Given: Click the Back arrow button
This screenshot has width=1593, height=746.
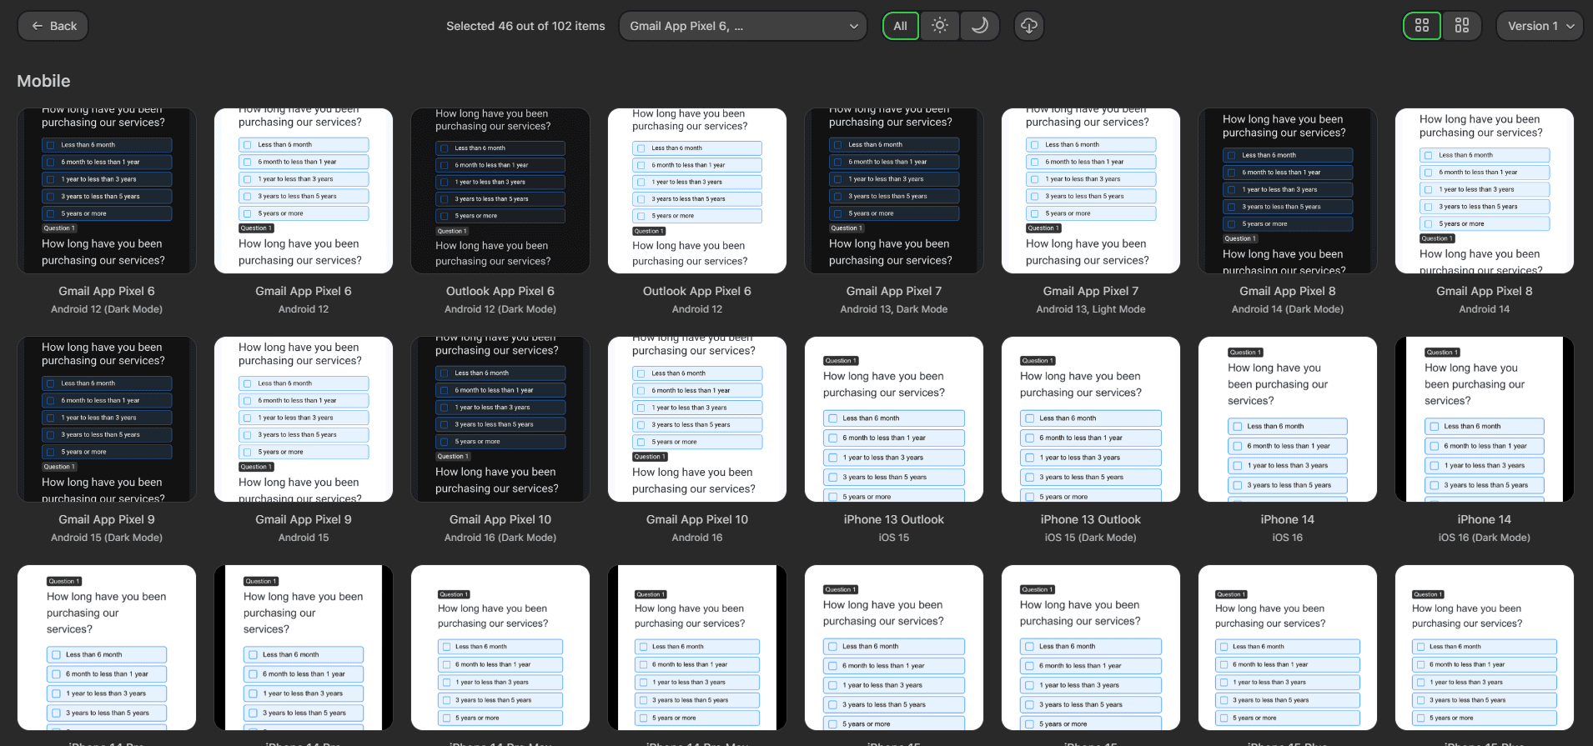Looking at the screenshot, I should (53, 26).
